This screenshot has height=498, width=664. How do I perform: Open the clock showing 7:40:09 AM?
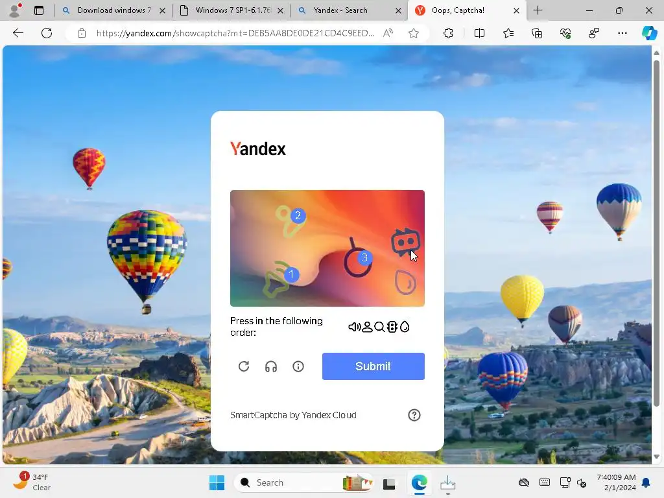coord(616,482)
